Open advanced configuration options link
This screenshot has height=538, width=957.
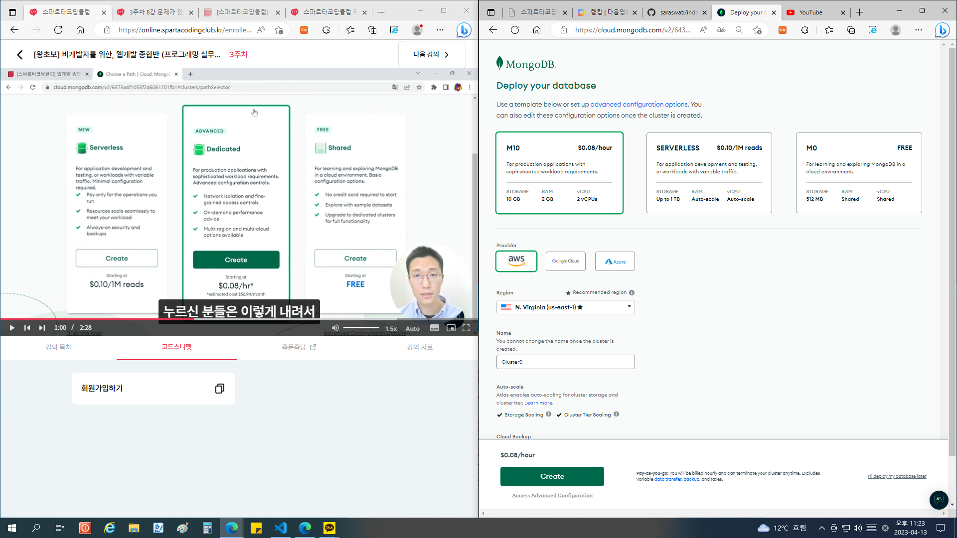[639, 105]
